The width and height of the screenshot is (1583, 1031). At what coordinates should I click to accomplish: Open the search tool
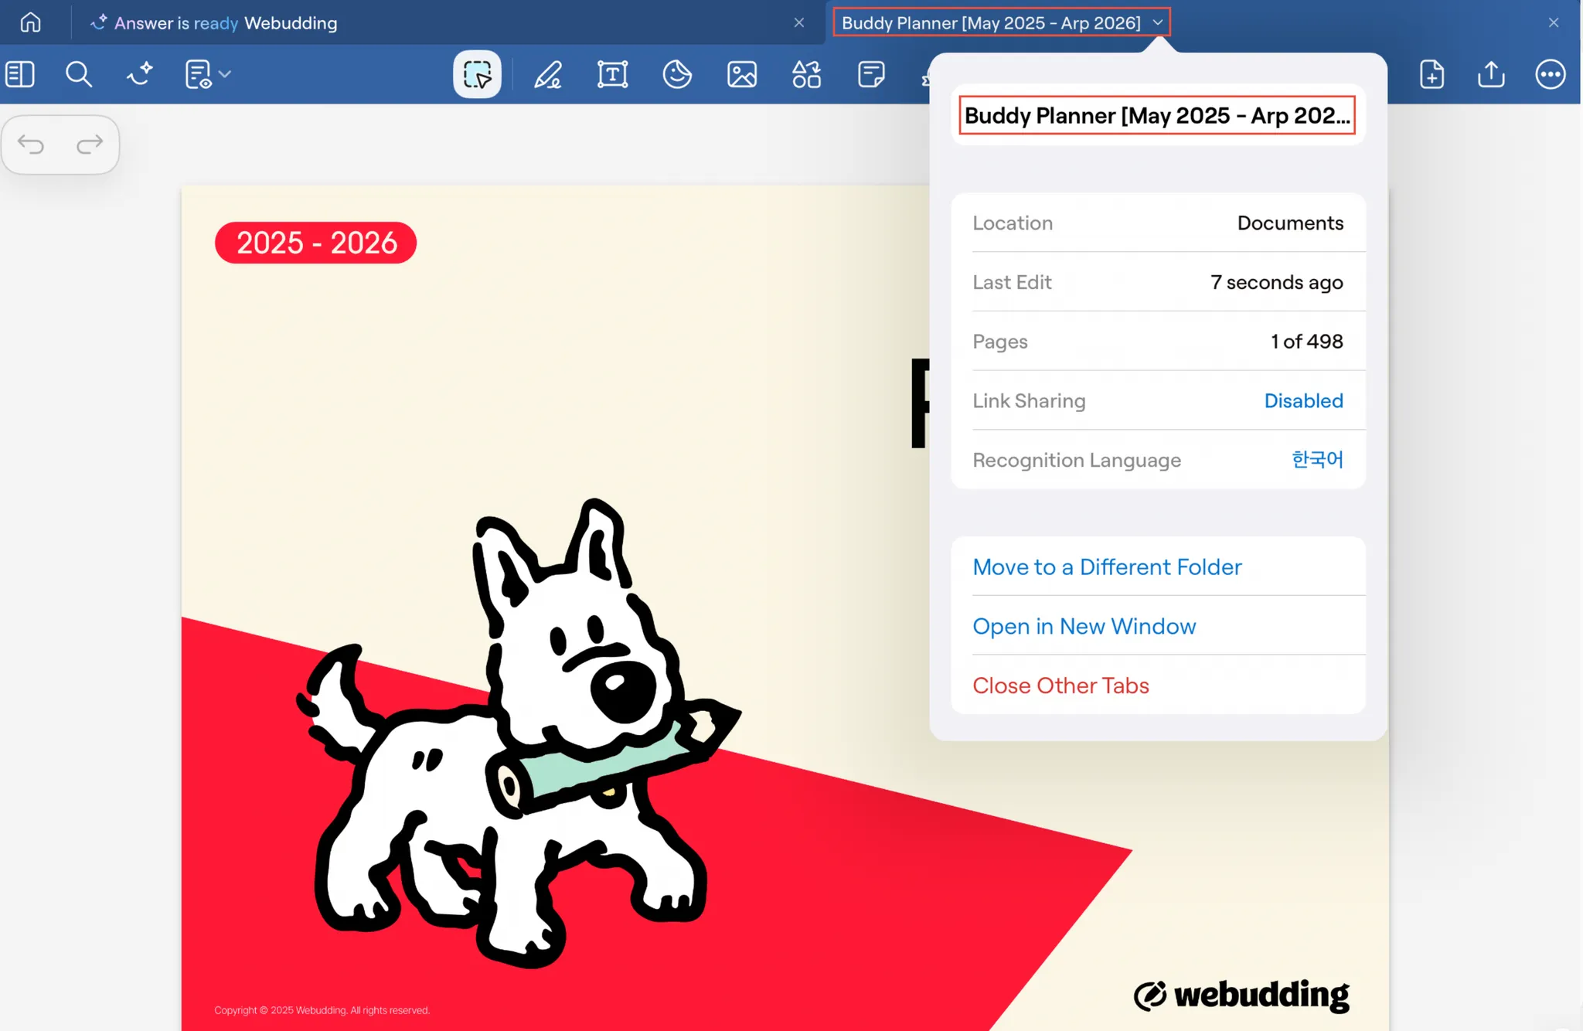coord(78,75)
